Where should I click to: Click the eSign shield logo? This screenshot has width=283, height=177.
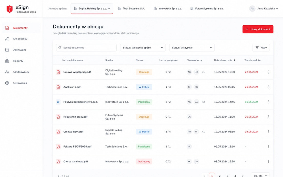9,9
